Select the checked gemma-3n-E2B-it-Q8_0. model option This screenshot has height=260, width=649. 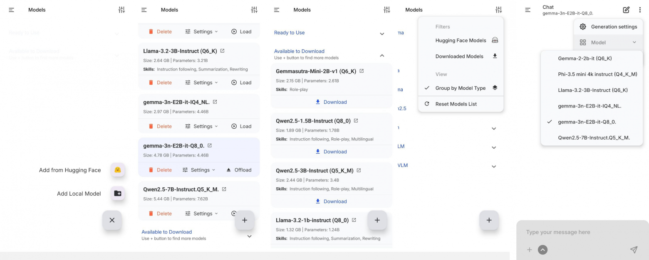coord(592,122)
